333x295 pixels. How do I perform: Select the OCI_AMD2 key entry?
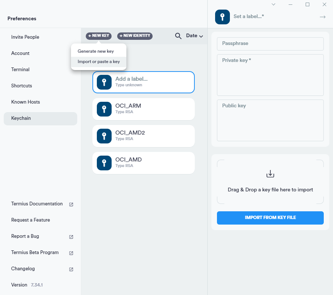pyautogui.click(x=143, y=136)
